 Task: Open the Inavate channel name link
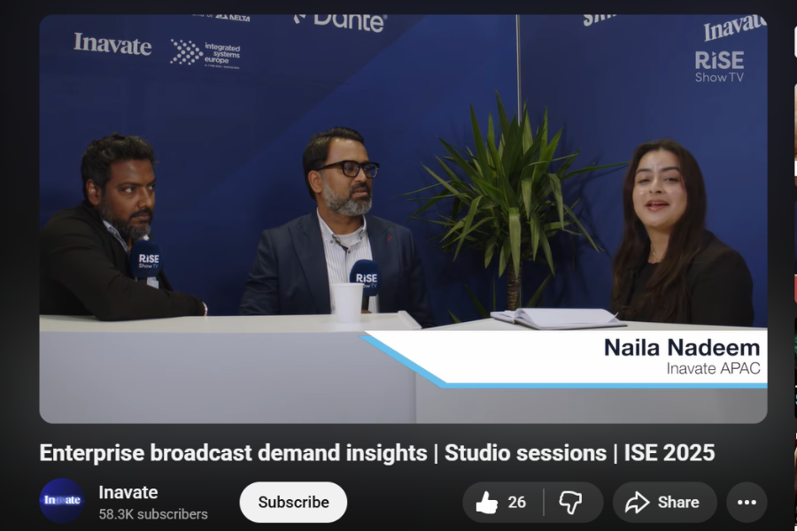pos(128,492)
